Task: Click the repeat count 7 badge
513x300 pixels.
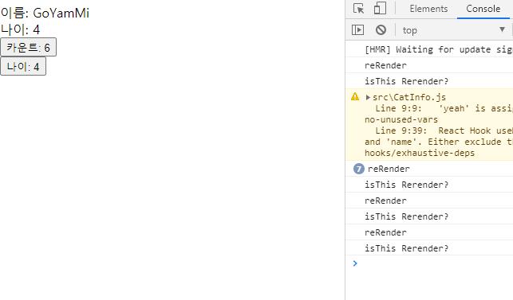Action: (358, 169)
